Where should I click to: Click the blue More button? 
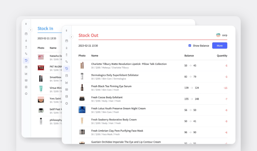point(220,46)
